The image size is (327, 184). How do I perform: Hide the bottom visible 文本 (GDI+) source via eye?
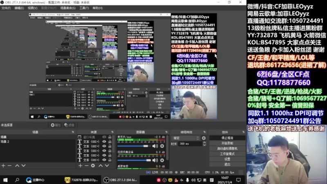(104, 160)
